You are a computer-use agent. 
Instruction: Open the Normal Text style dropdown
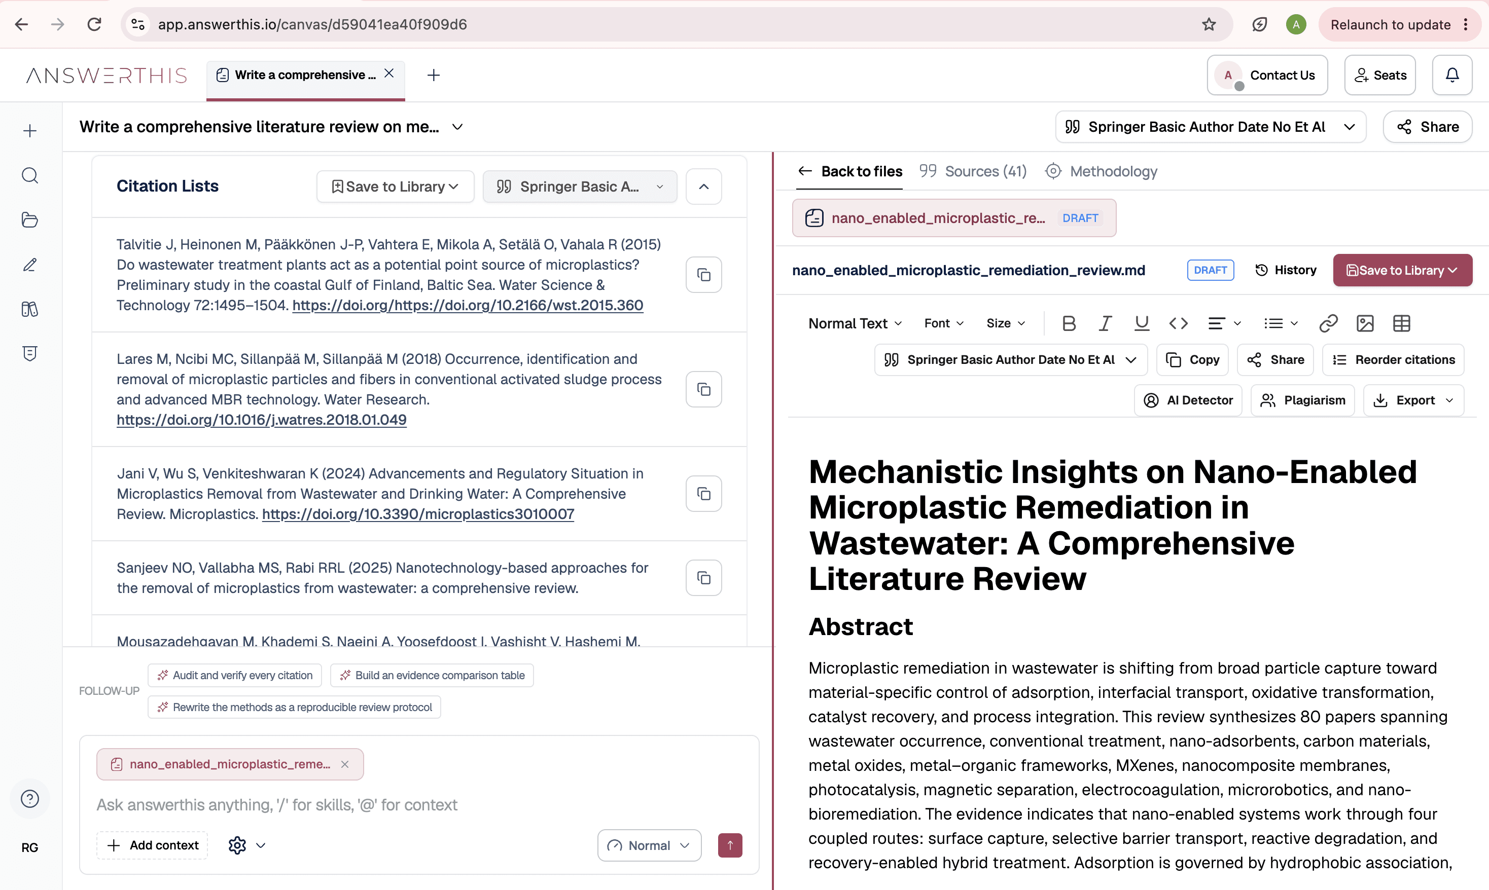[855, 323]
